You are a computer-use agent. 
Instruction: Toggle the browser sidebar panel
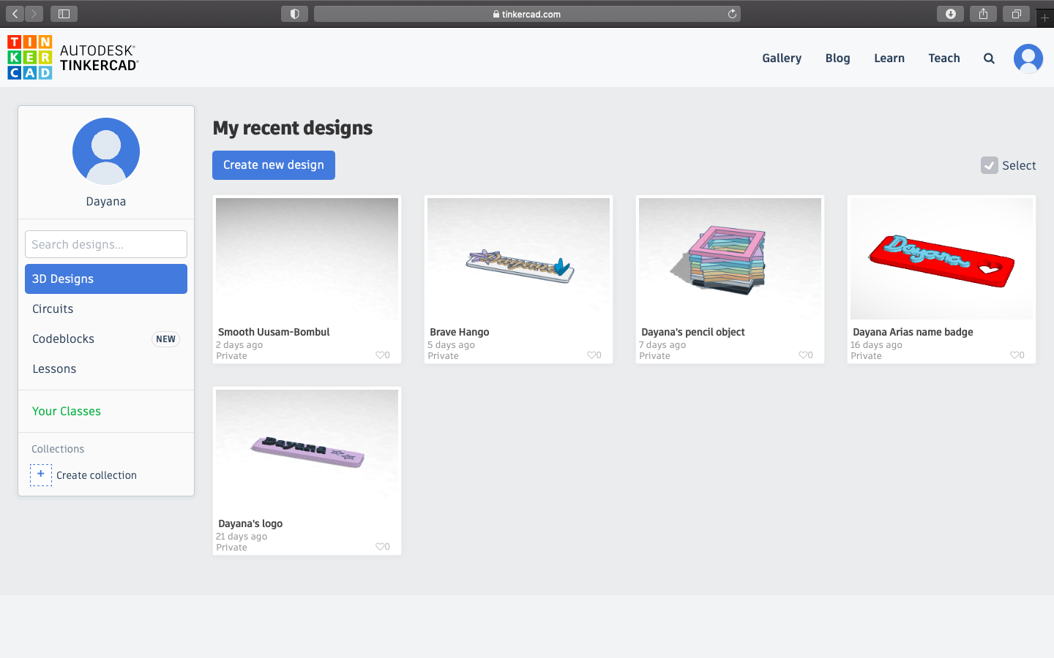click(x=62, y=13)
